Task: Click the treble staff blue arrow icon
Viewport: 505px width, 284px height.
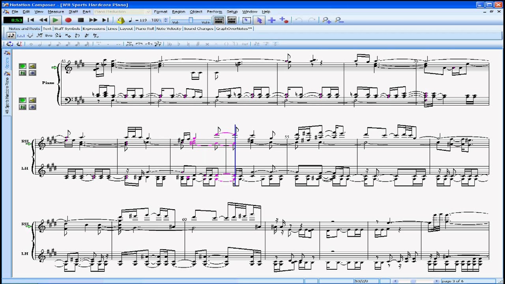Action: click(x=32, y=73)
